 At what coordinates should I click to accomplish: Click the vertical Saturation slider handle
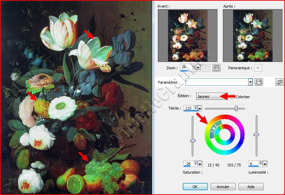point(193,140)
